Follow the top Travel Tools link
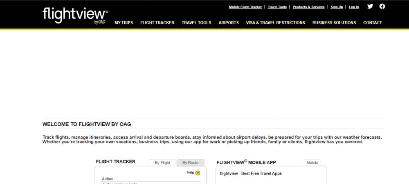This screenshot has height=184, width=409. pos(277,7)
